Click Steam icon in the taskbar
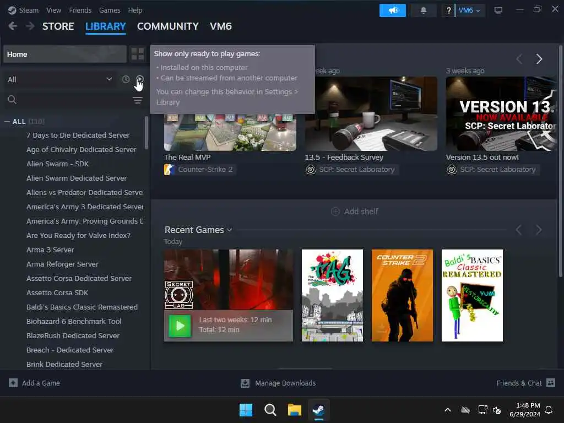Screen dimensions: 564x423 (319, 410)
